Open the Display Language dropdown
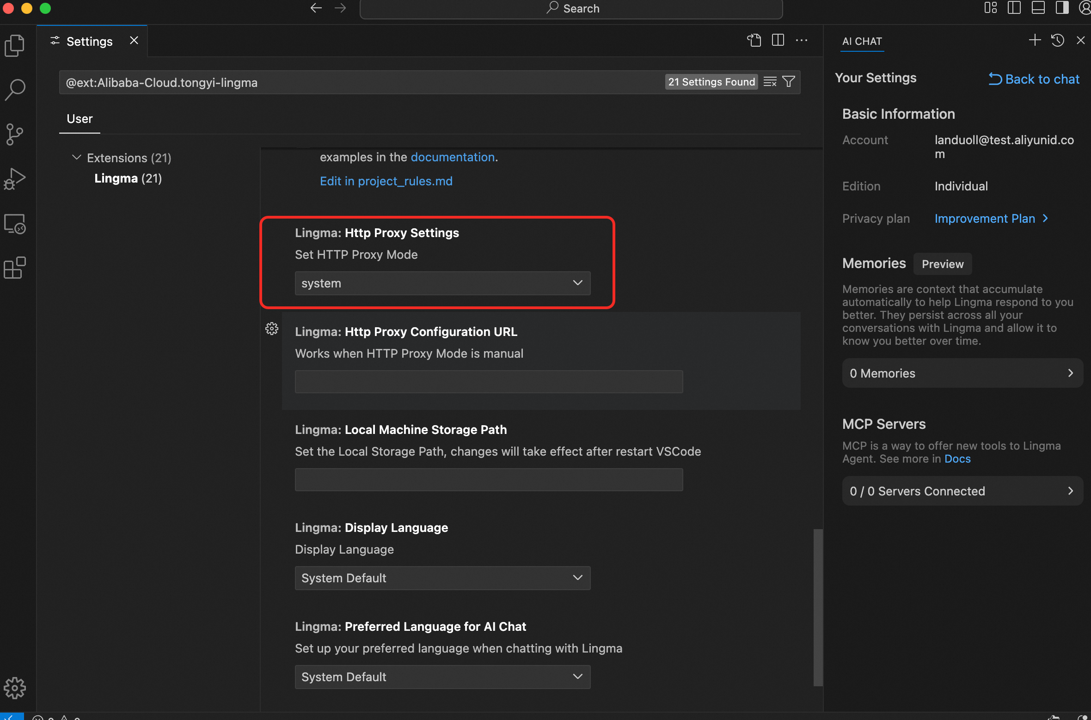This screenshot has height=720, width=1091. click(x=442, y=578)
